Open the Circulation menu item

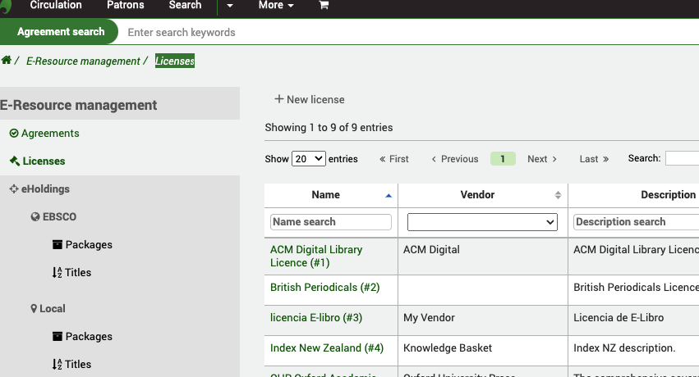[56, 5]
